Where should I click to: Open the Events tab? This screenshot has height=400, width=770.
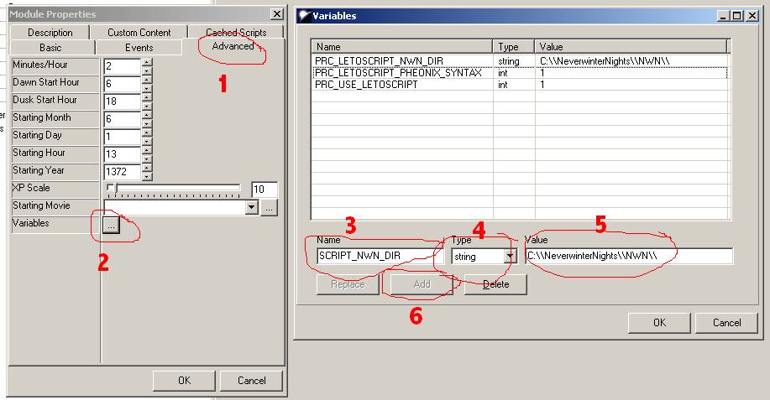click(139, 48)
